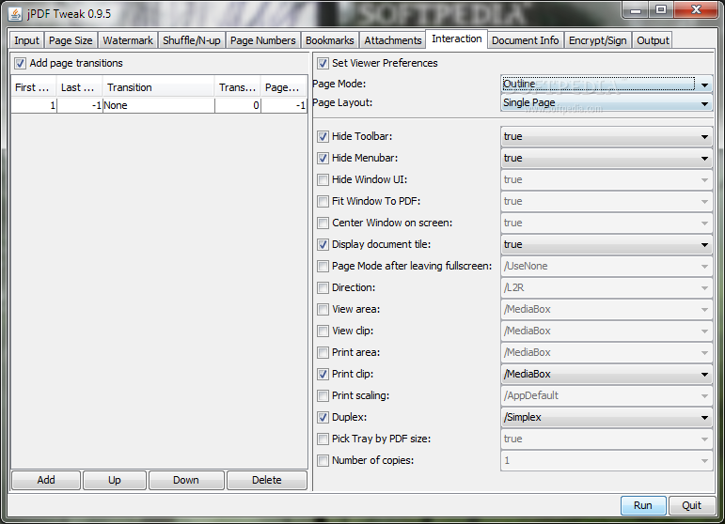Check Pick Tray by PDF size
This screenshot has height=524, width=725.
click(323, 439)
